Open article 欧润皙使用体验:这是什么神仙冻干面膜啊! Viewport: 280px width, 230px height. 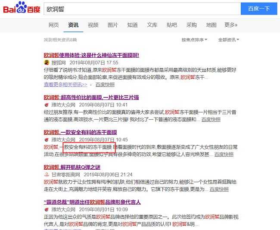pyautogui.click(x=91, y=55)
